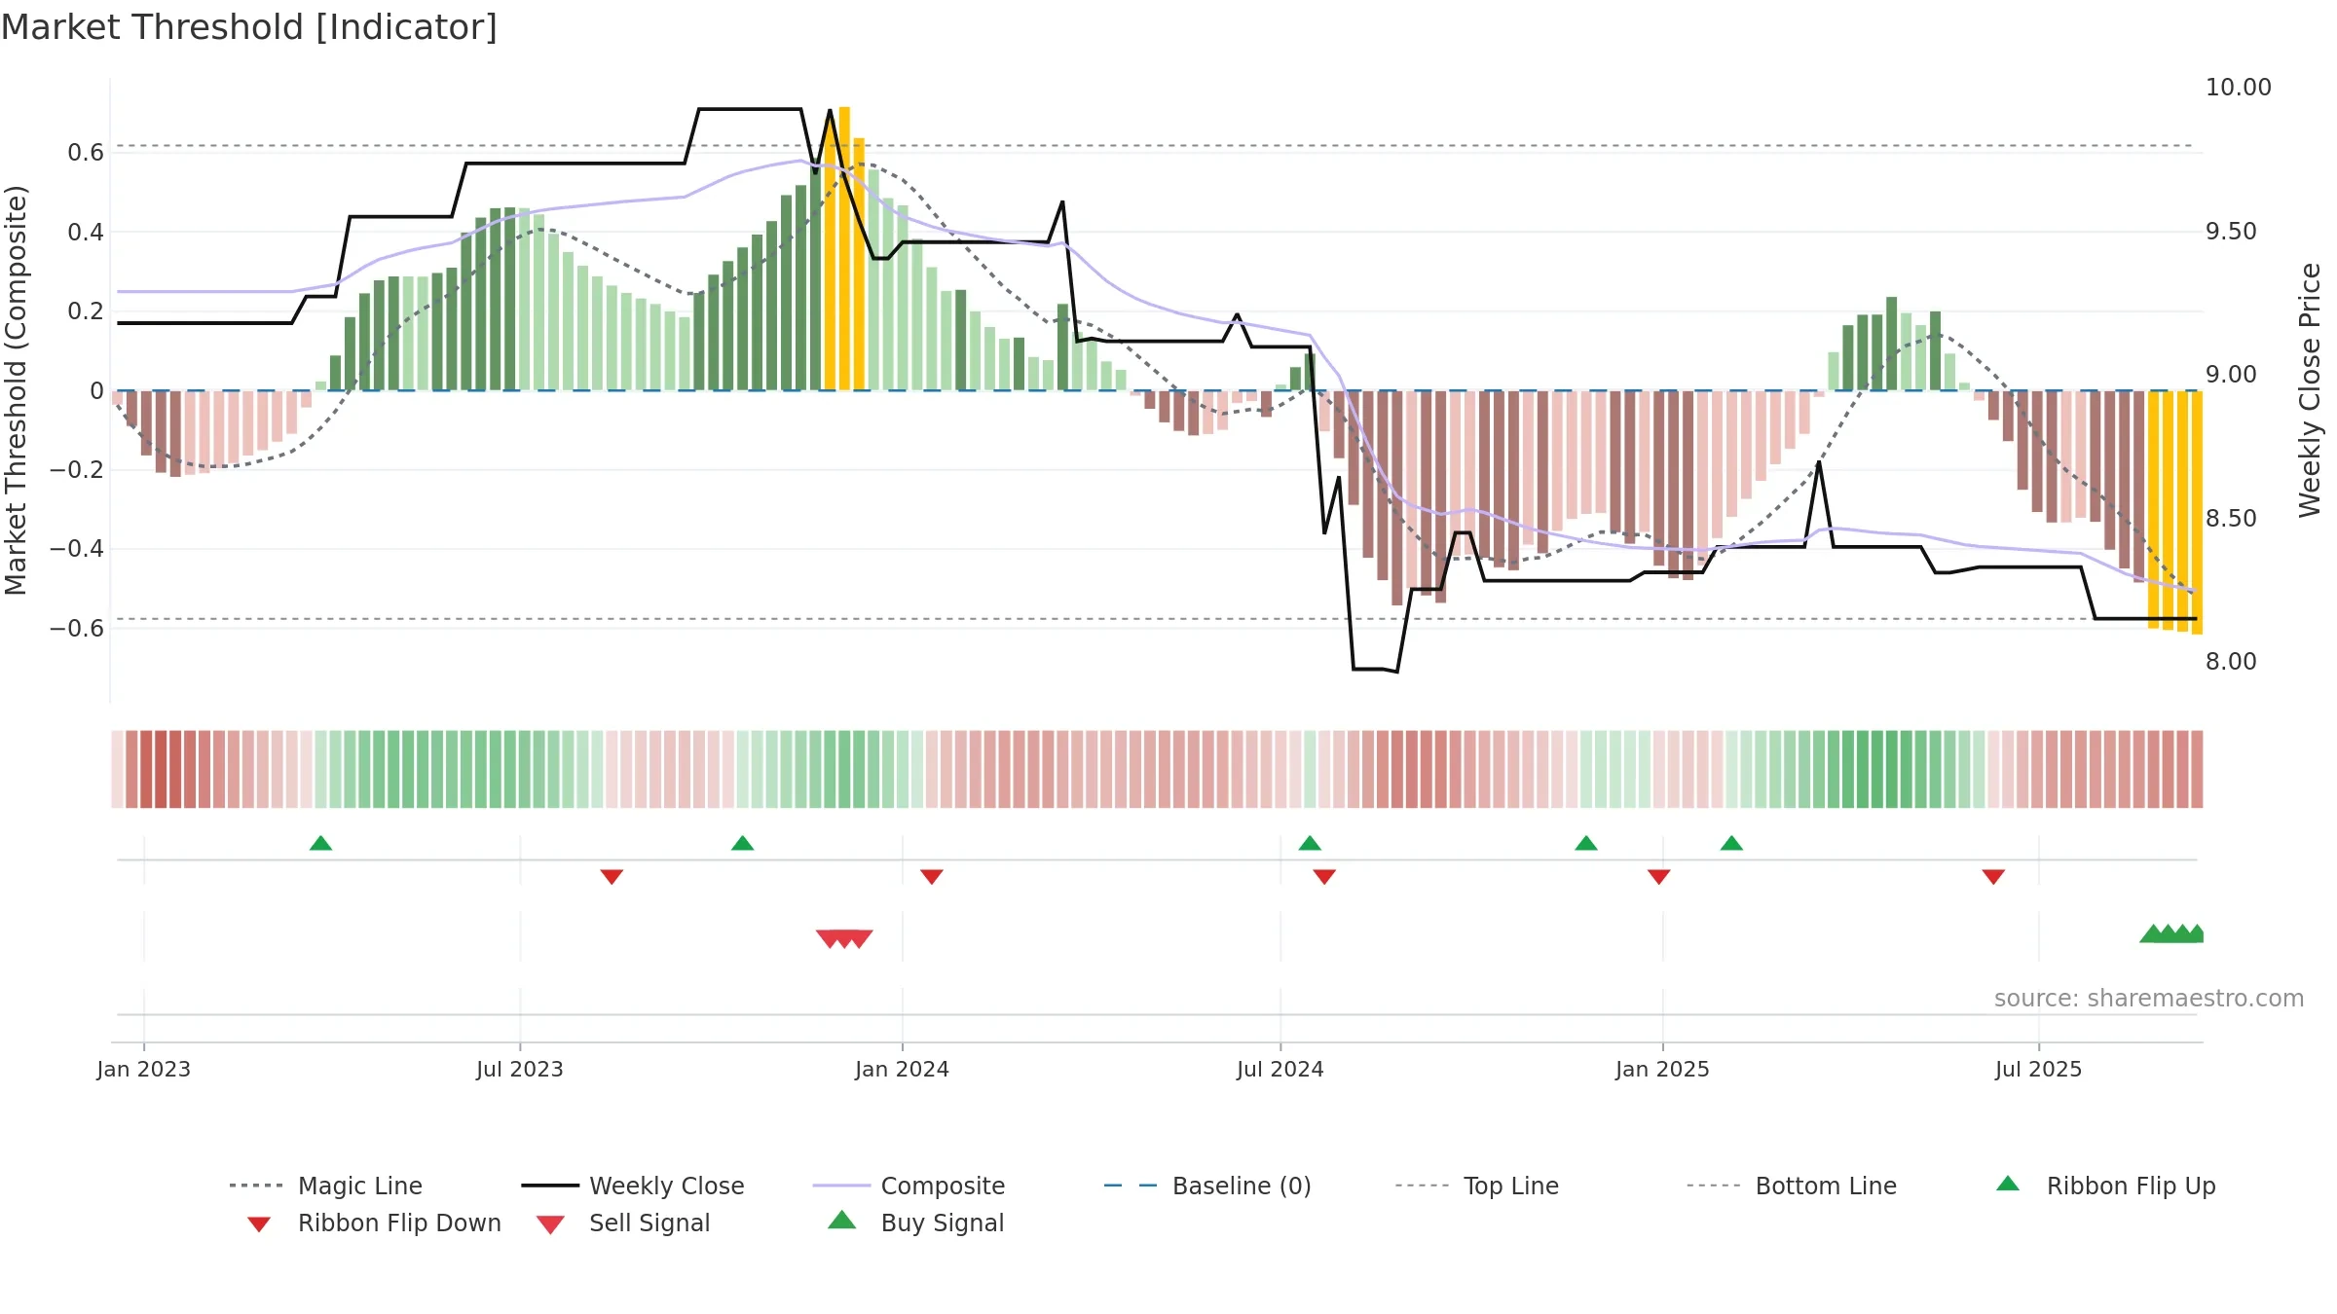Image resolution: width=2337 pixels, height=1314 pixels.
Task: Click the ribbon flip up marker in February 2025
Action: [x=1731, y=843]
